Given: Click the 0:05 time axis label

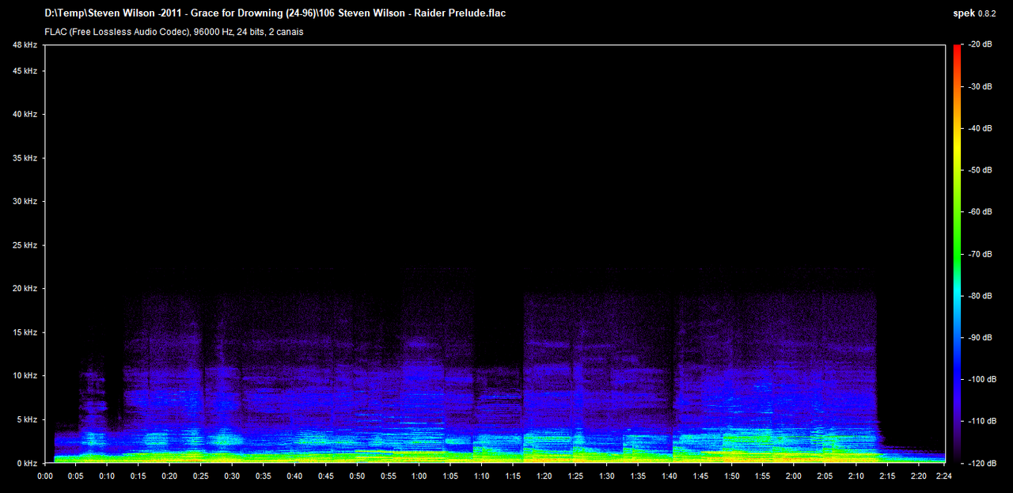Looking at the screenshot, I should point(76,476).
